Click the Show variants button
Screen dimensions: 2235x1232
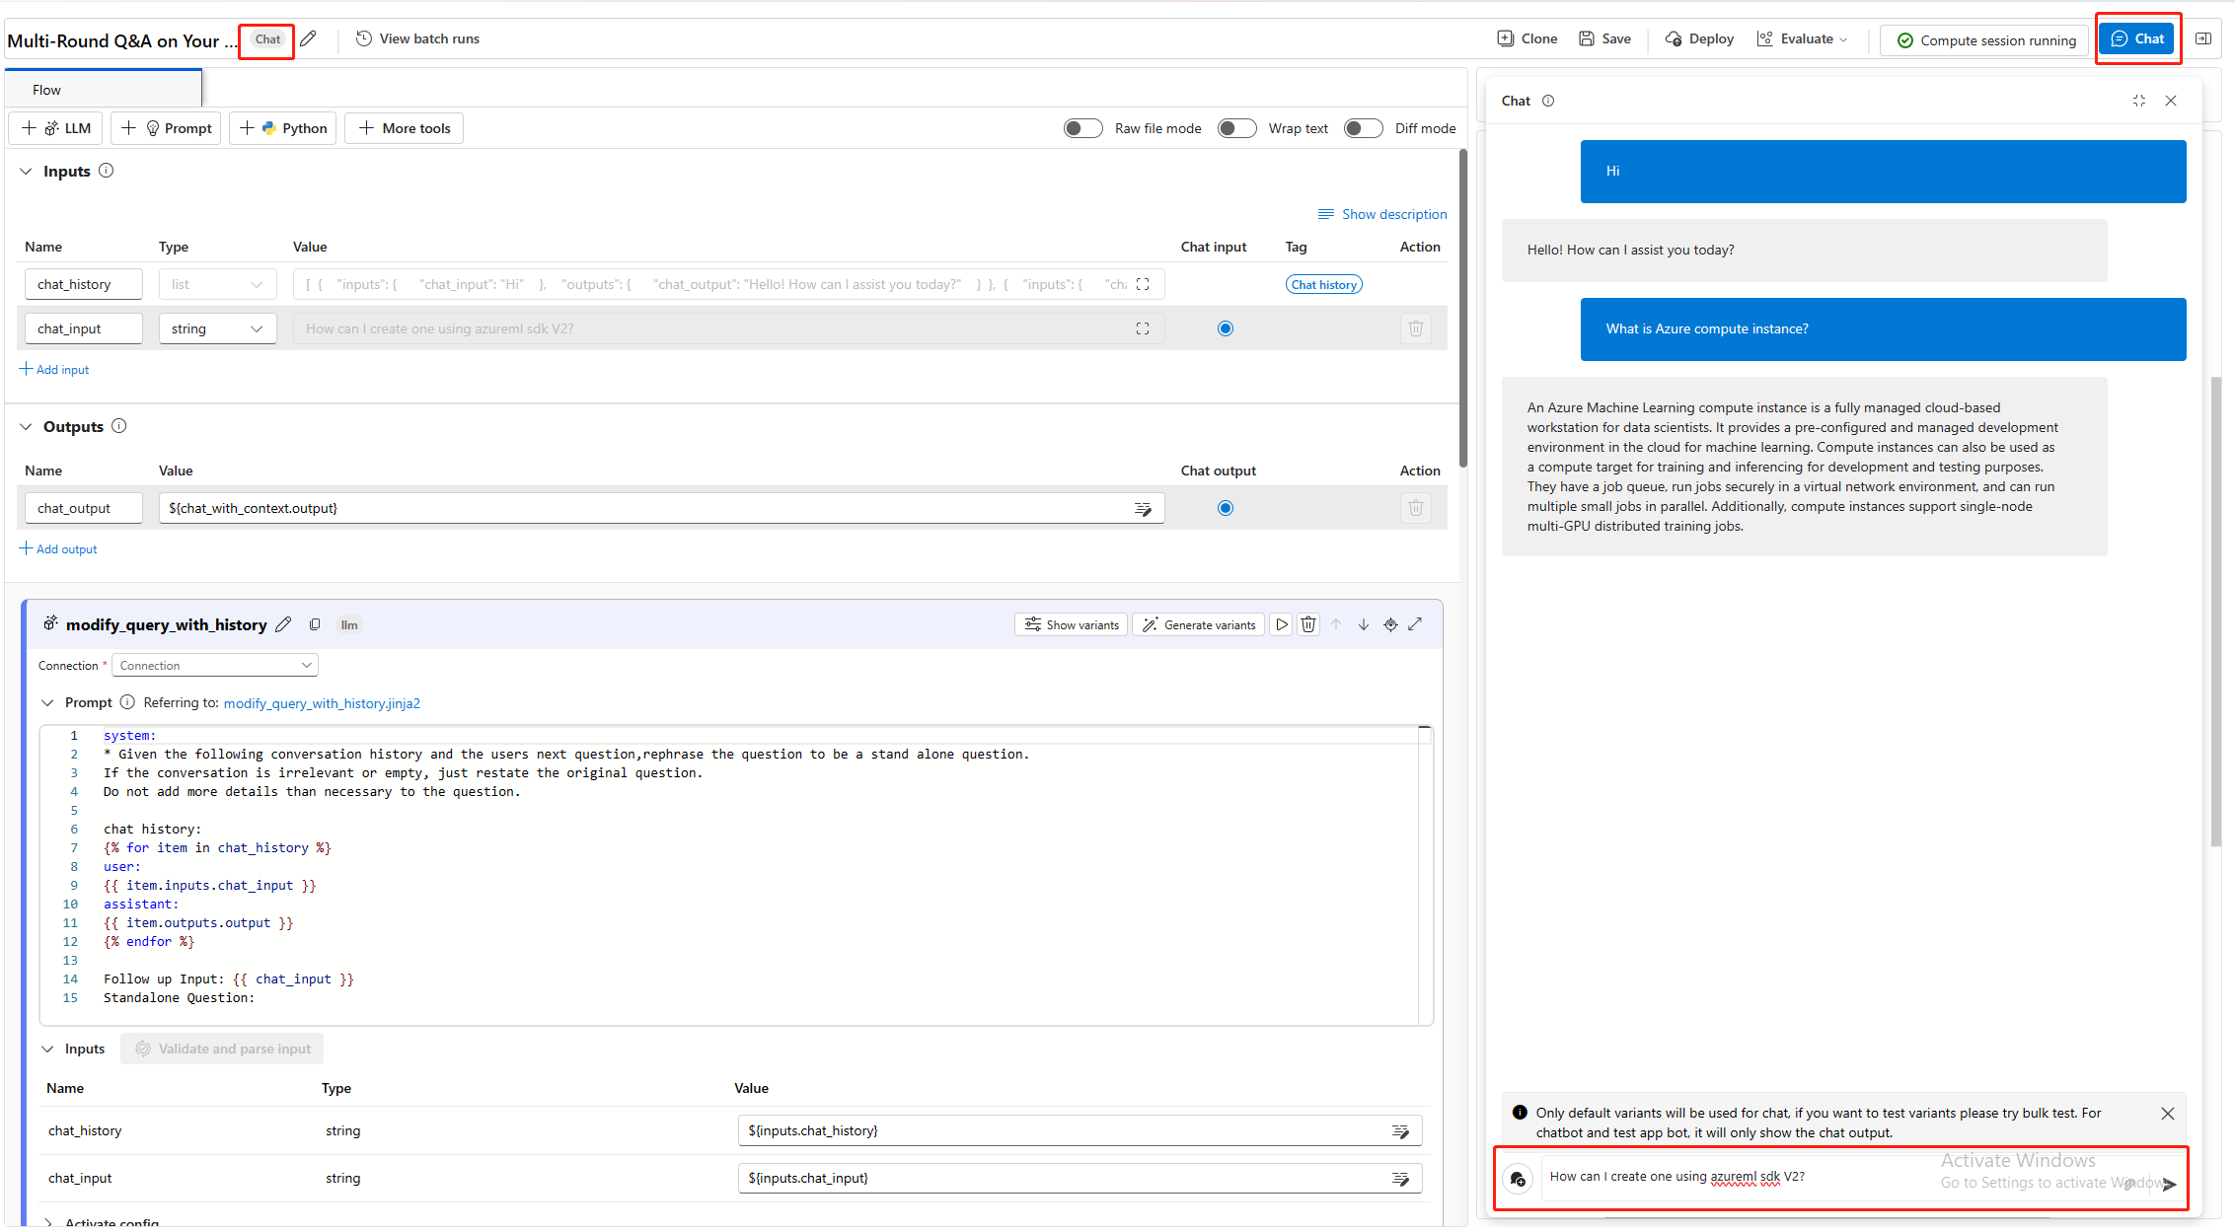[1072, 624]
